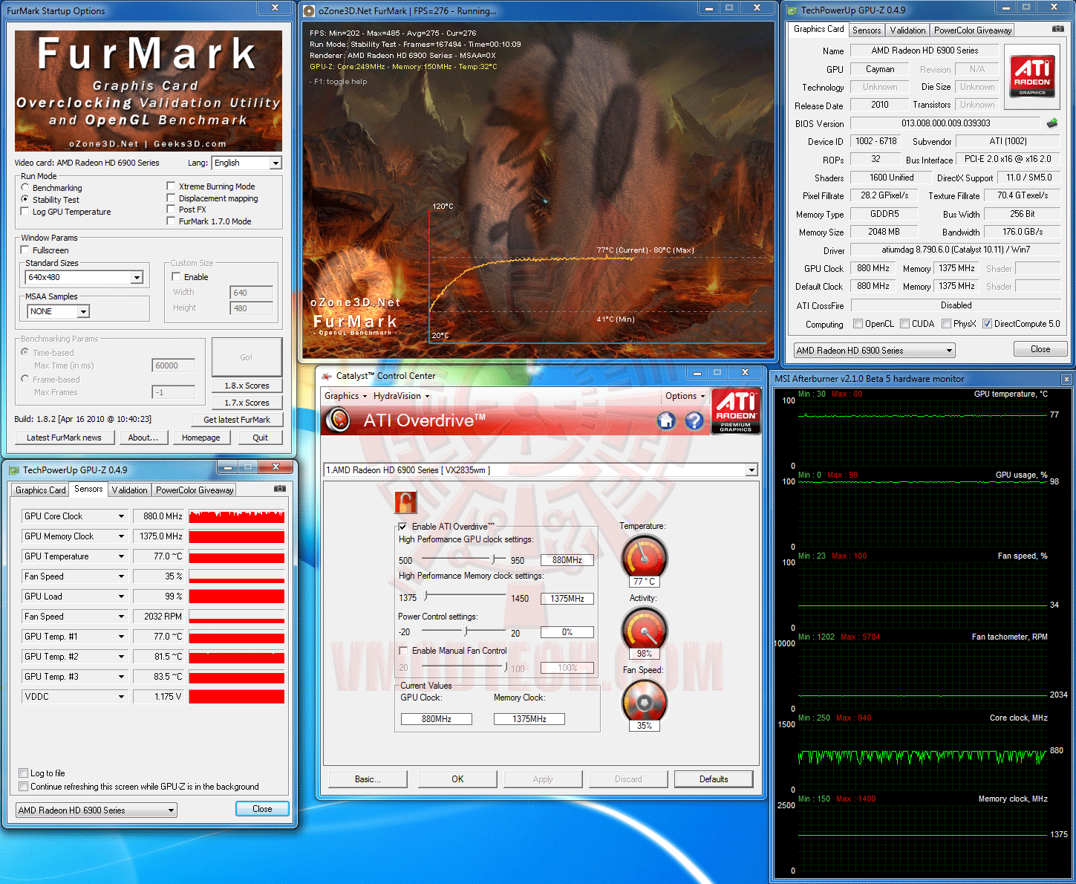Image resolution: width=1076 pixels, height=884 pixels.
Task: Click the Power Control settings slider handle
Action: tap(466, 631)
